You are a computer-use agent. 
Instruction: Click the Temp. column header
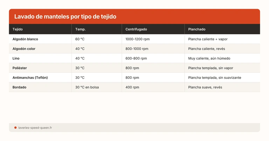[80, 29]
